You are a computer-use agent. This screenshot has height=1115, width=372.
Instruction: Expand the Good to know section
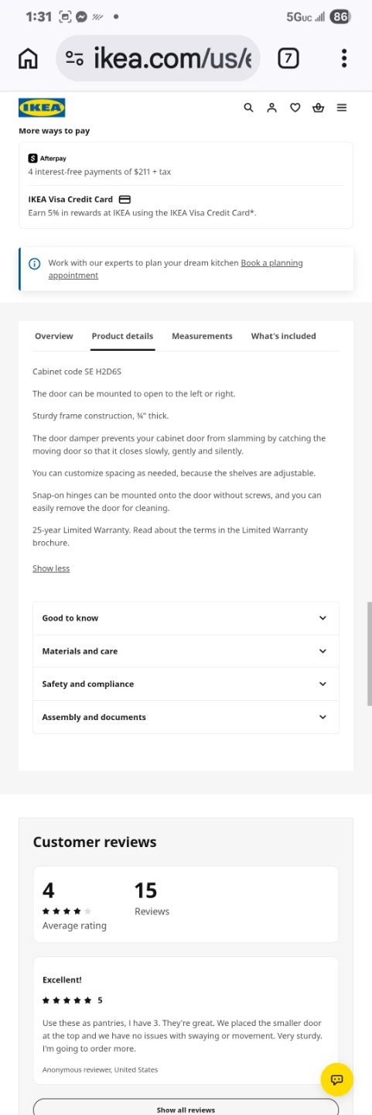pos(186,618)
